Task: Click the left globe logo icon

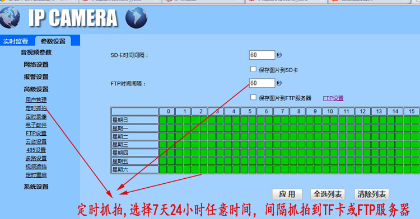Action: (10, 17)
